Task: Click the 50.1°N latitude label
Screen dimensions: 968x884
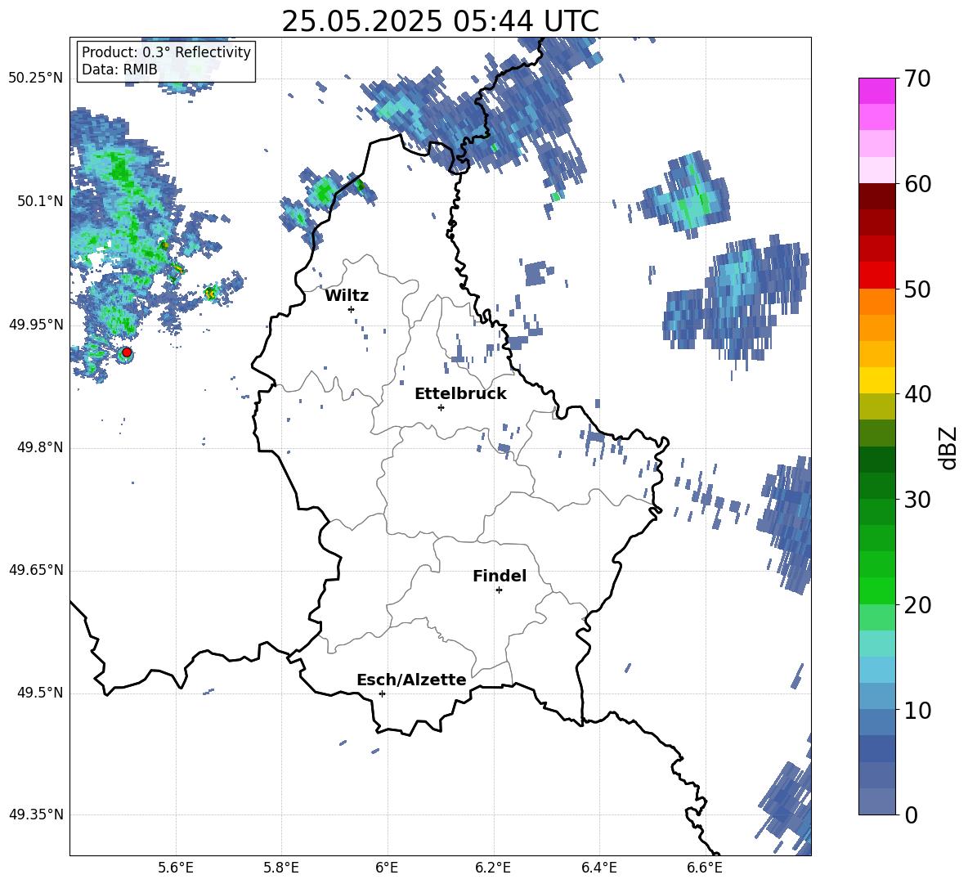Action: point(40,201)
